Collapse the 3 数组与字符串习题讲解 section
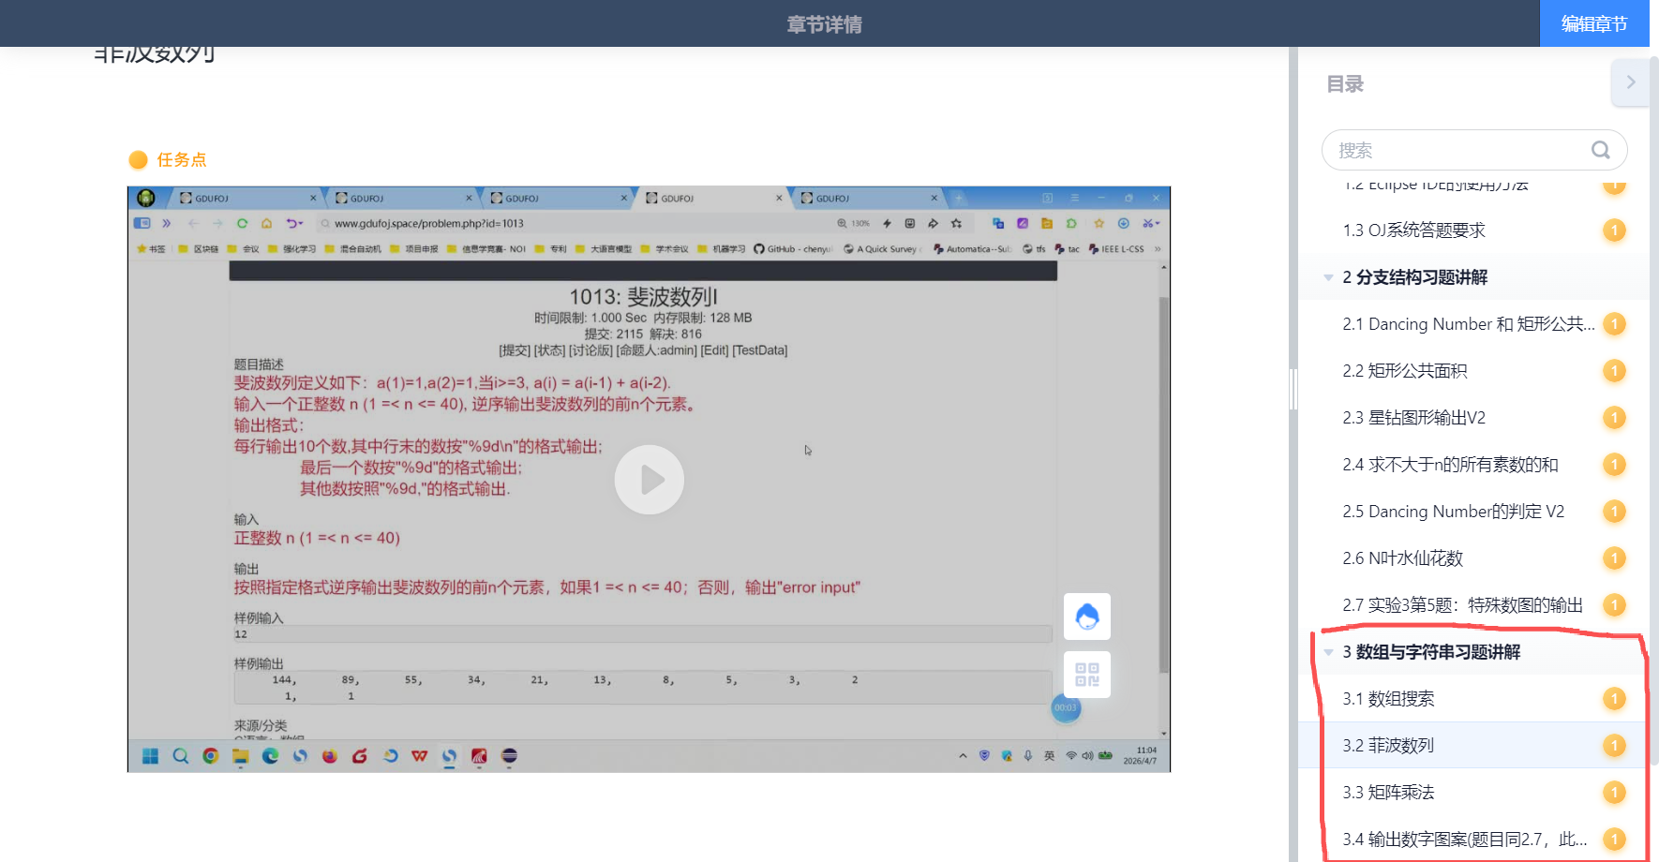Image resolution: width=1659 pixels, height=862 pixels. tap(1328, 652)
